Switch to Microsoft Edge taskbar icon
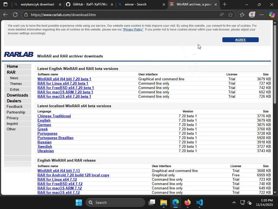This screenshot has height=209, width=278. click(x=176, y=202)
